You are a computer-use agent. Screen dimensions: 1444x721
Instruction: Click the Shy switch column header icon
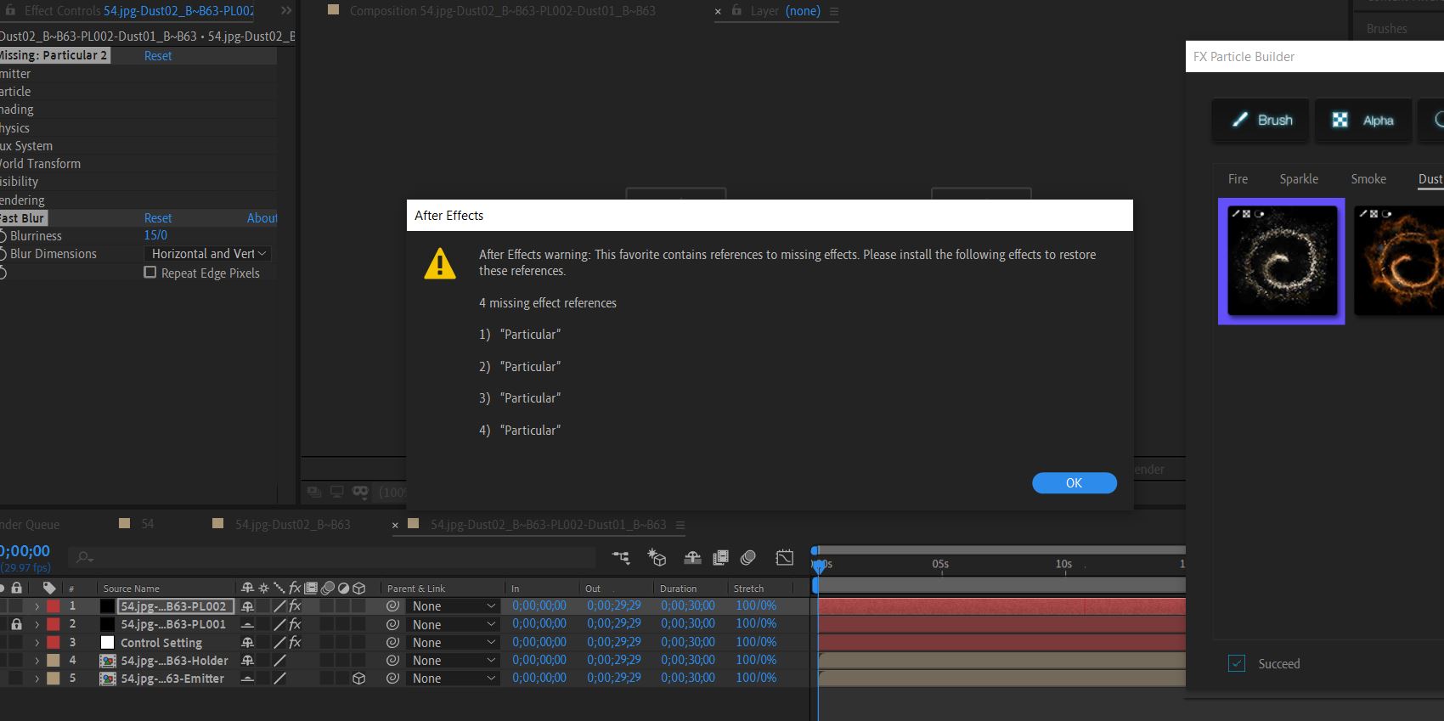[247, 588]
